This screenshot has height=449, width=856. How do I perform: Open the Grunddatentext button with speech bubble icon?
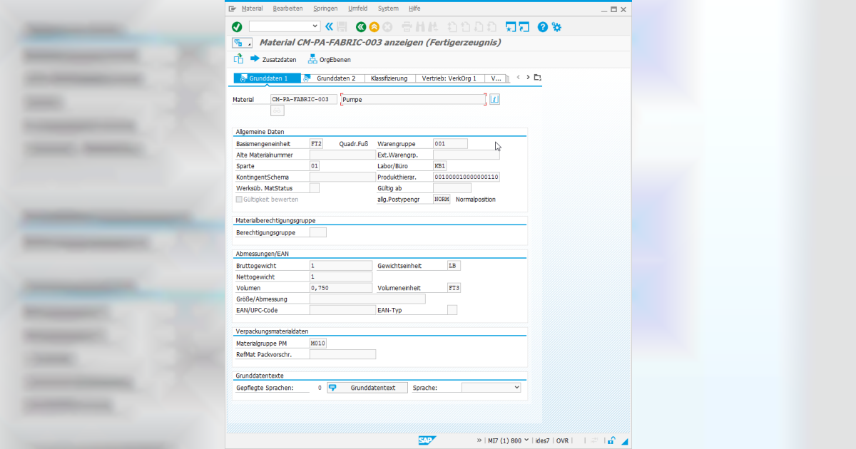pyautogui.click(x=367, y=388)
